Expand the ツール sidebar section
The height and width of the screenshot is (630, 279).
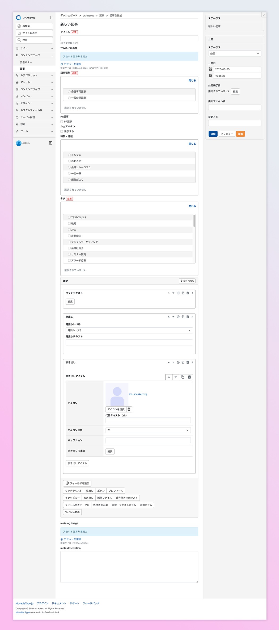[35, 131]
